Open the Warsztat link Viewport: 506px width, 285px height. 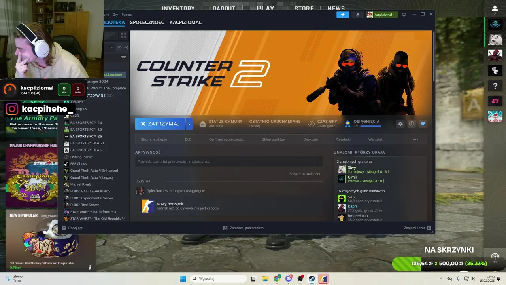coord(375,139)
